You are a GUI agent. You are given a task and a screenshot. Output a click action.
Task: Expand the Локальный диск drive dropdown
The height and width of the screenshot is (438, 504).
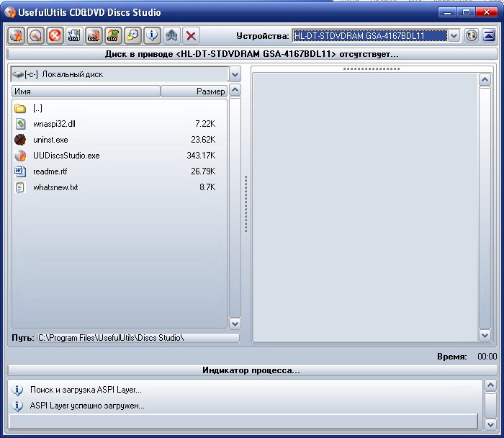click(x=235, y=74)
